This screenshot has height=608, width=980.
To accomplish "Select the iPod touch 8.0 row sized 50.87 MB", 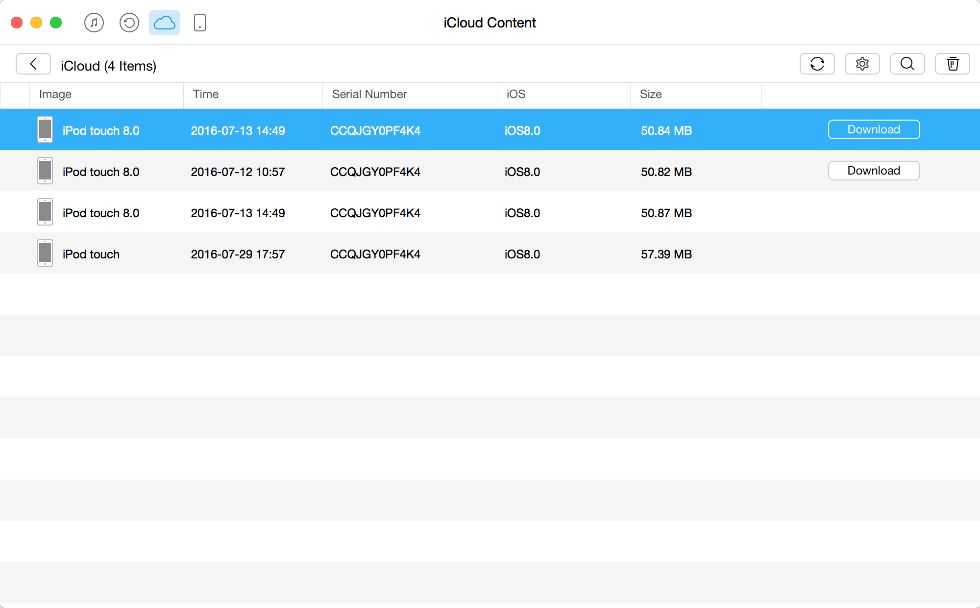I will [x=490, y=212].
